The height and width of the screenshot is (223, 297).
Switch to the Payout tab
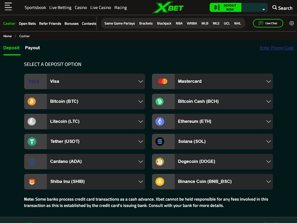32,48
